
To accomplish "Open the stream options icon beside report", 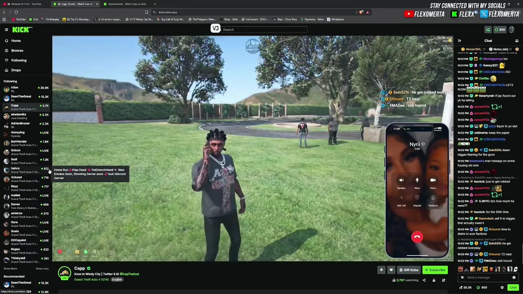I will click(x=443, y=280).
